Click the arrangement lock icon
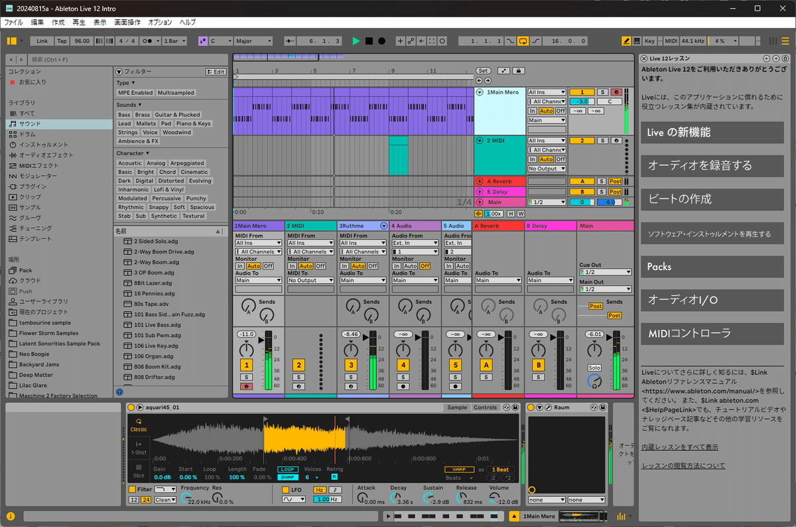Viewport: 796px width, 527px height. (519, 70)
